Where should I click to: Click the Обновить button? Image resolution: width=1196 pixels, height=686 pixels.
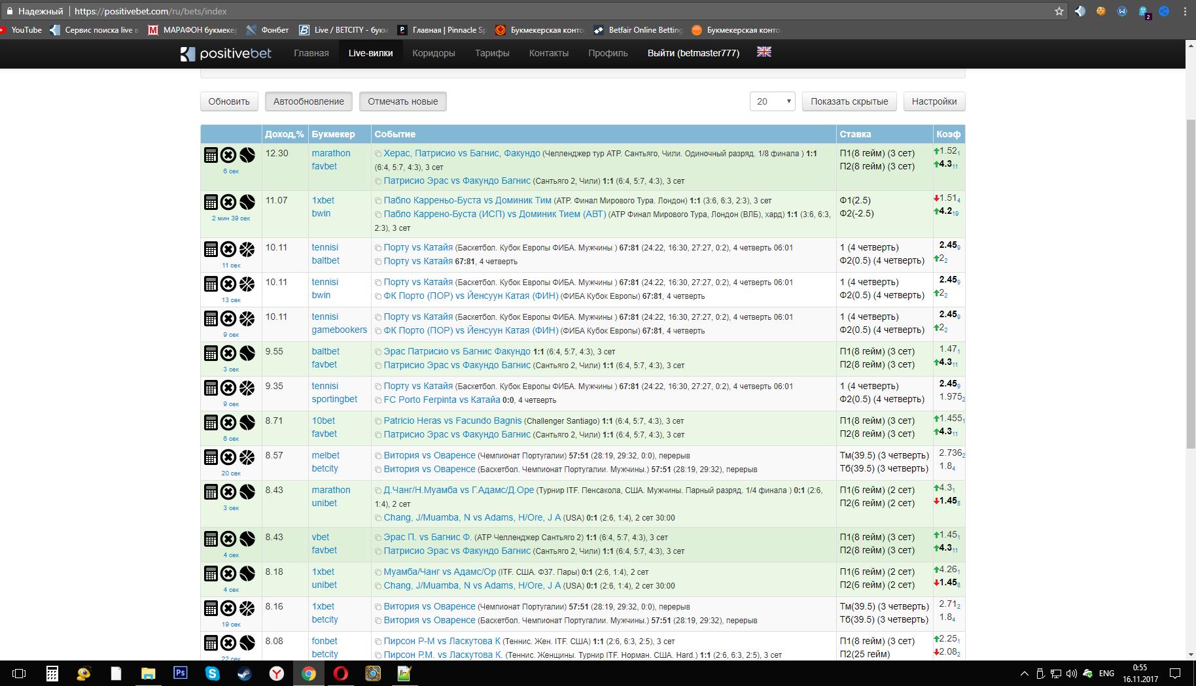click(229, 101)
